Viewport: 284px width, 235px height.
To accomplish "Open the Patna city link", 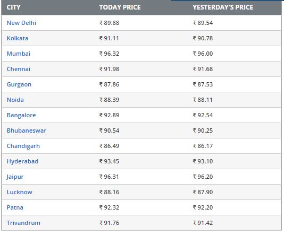I will tap(15, 207).
